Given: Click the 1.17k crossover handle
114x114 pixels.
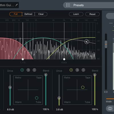Looking at the screenshot, I should [x=23, y=59].
